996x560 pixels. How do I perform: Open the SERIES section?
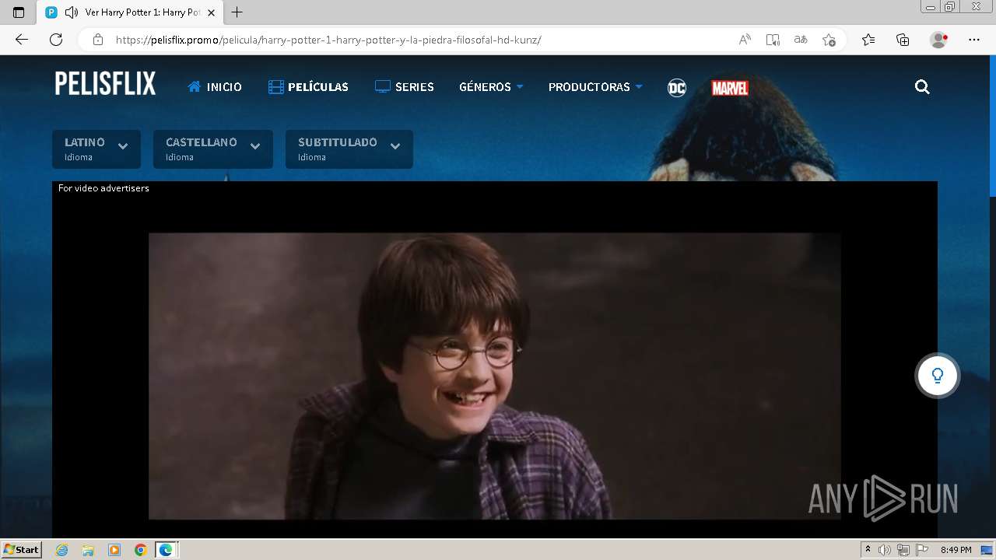405,87
